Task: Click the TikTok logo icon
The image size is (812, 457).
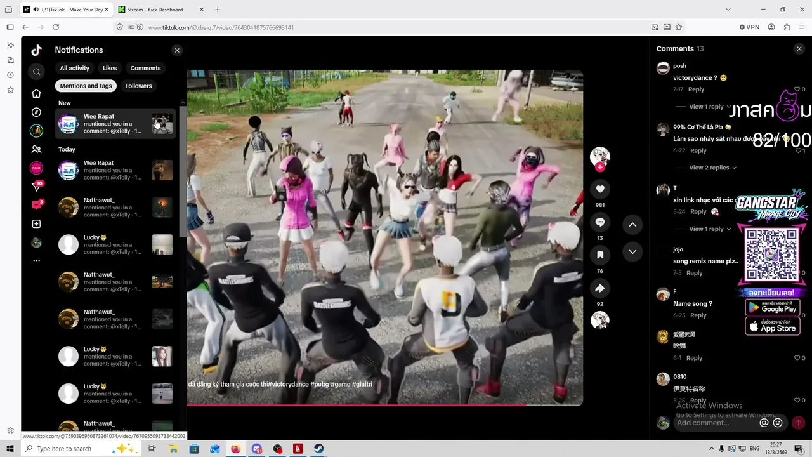Action: (x=36, y=50)
